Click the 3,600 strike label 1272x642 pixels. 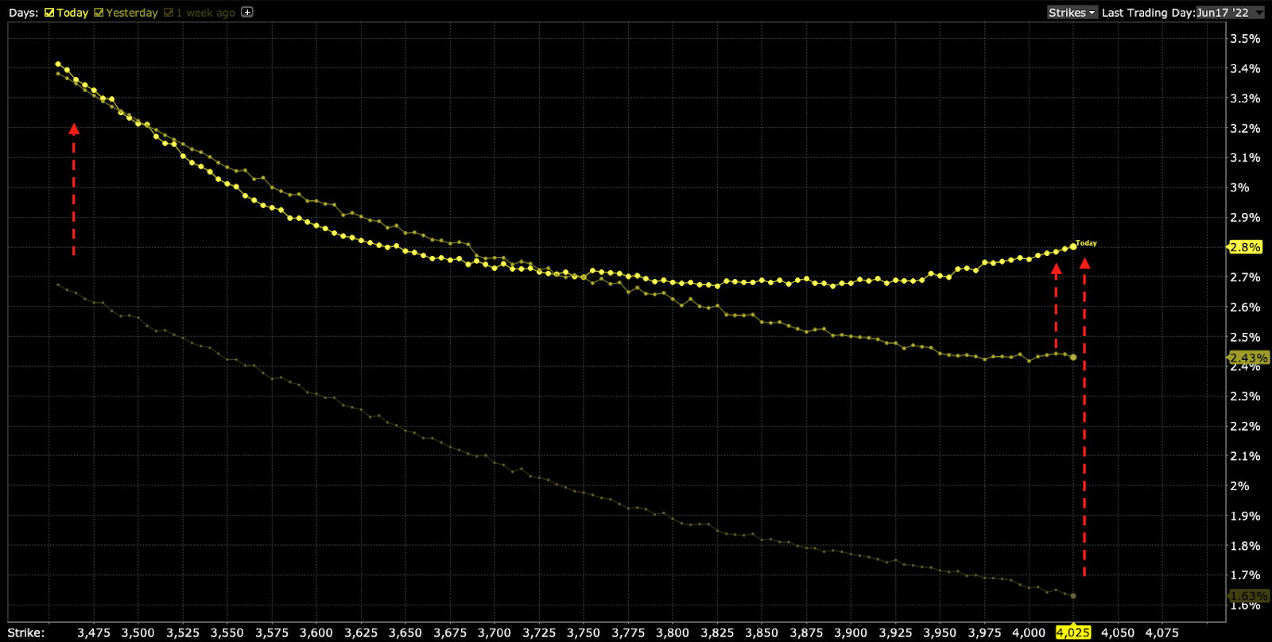click(x=316, y=632)
